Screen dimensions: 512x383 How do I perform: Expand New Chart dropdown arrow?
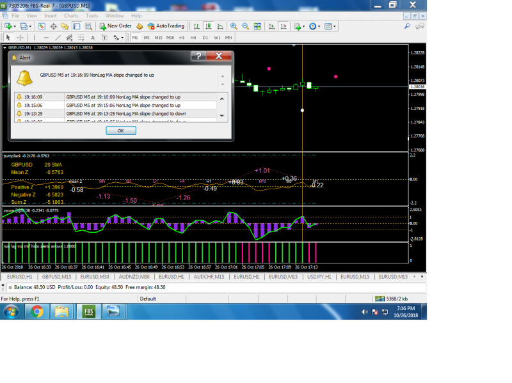point(15,26)
